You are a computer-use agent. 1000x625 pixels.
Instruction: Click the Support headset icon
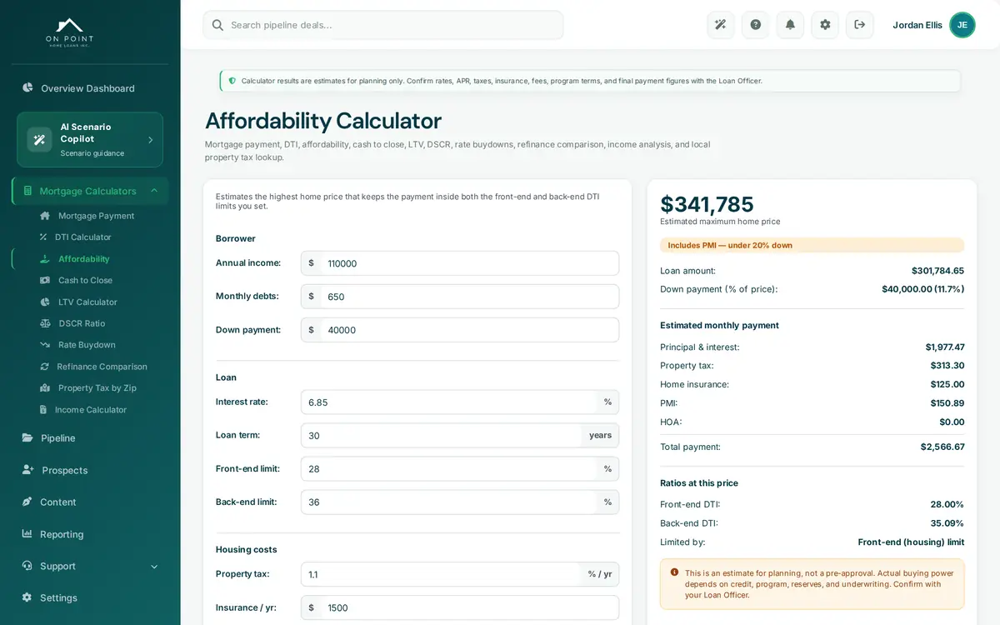(x=27, y=566)
